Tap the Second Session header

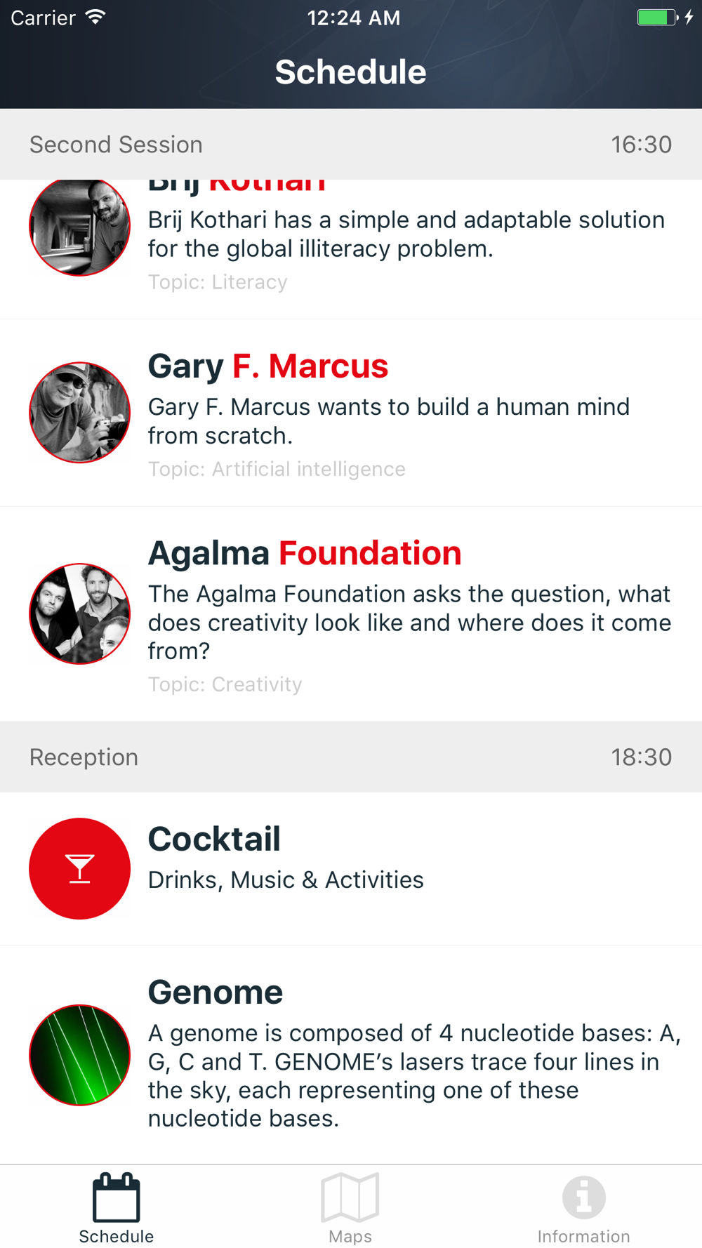point(351,145)
